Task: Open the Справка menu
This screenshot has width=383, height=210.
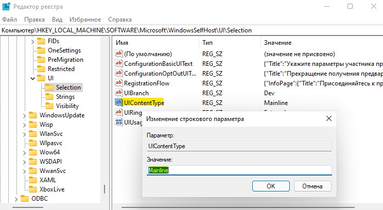Action: click(120, 20)
